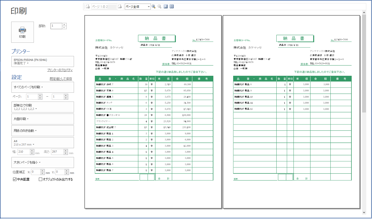The height and width of the screenshot is (219, 372).
Task: Decrease the Y offset value
Action: click(67, 173)
